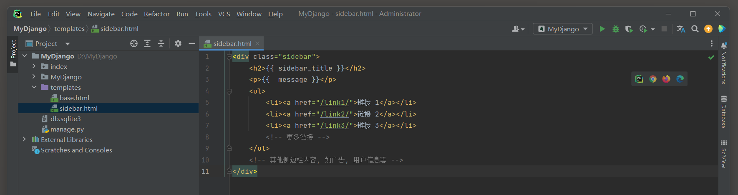Expand External Libraries node
This screenshot has height=195, width=738.
(25, 139)
